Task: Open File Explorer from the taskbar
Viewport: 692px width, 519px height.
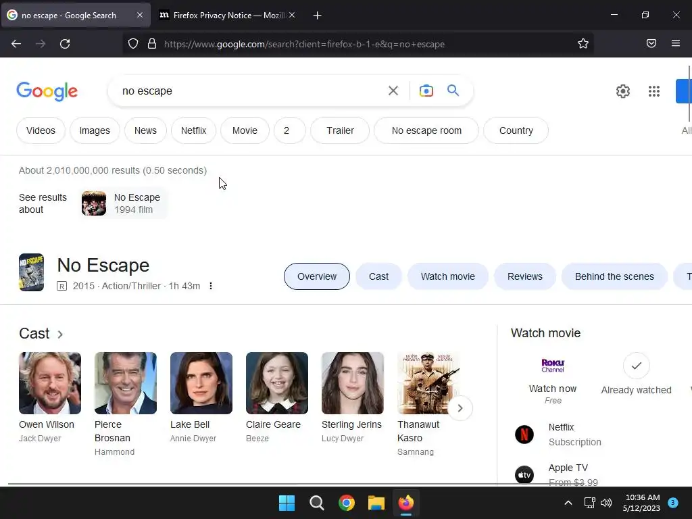Action: pos(376,503)
